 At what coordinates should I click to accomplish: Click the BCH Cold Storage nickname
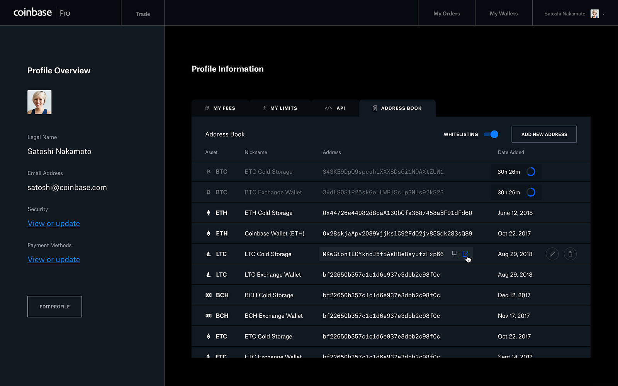click(269, 295)
